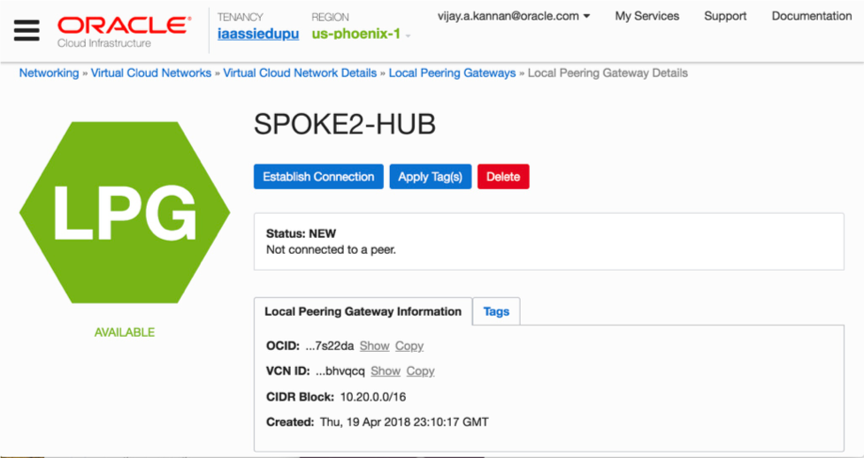Return to Local Peering Gateways breadcrumb
This screenshot has width=864, height=458.
453,73
